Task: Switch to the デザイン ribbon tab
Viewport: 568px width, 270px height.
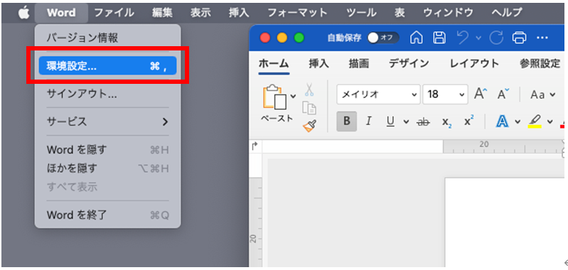Action: pos(409,64)
